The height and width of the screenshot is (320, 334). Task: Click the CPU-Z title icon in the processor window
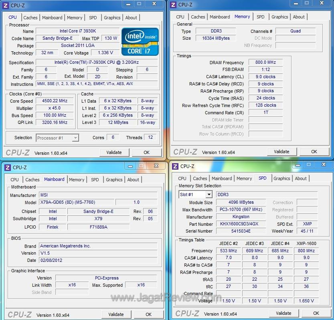6,5
